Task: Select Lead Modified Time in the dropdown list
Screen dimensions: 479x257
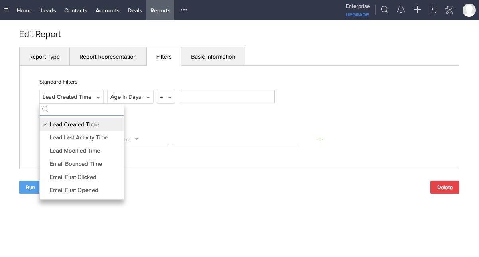Action: tap(75, 151)
